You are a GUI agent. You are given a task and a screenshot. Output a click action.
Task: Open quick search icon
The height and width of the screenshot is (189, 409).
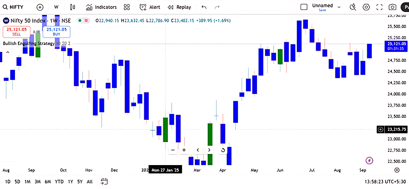(x=353, y=7)
